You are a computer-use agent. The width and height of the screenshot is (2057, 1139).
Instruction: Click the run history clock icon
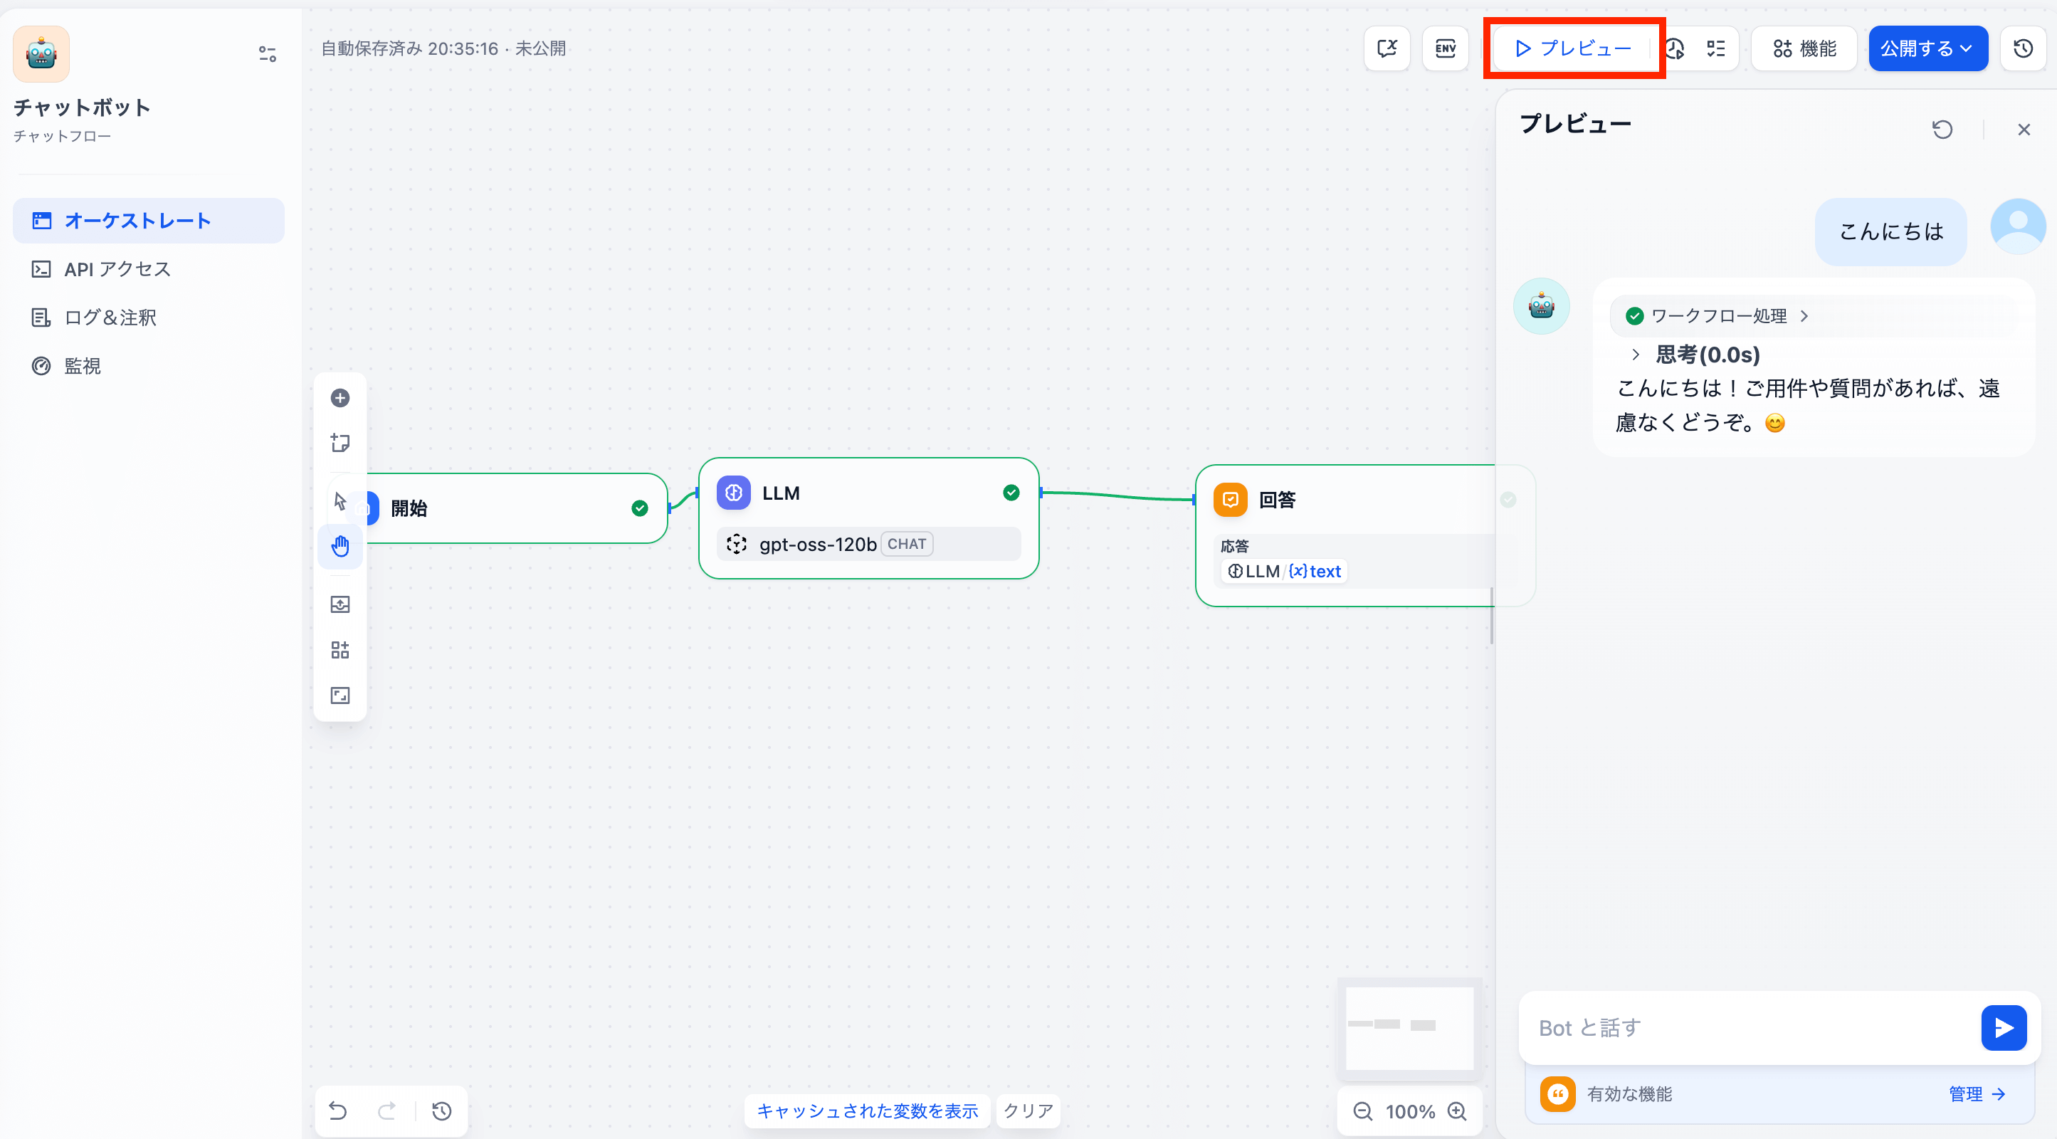1675,48
